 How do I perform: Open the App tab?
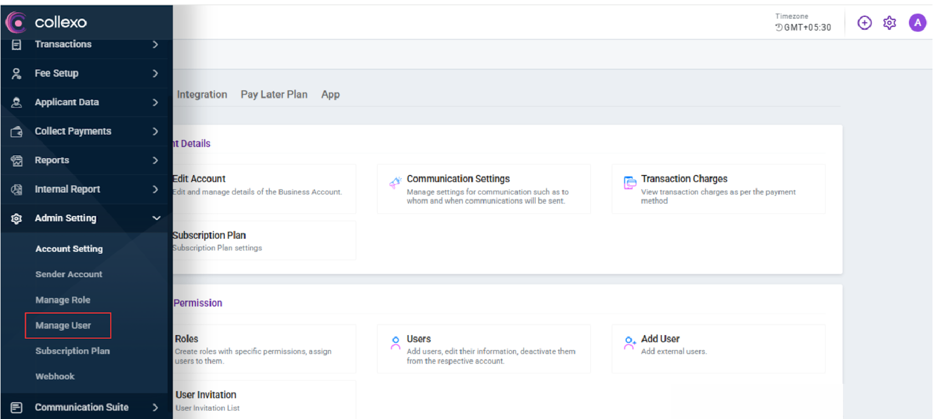[x=330, y=94]
